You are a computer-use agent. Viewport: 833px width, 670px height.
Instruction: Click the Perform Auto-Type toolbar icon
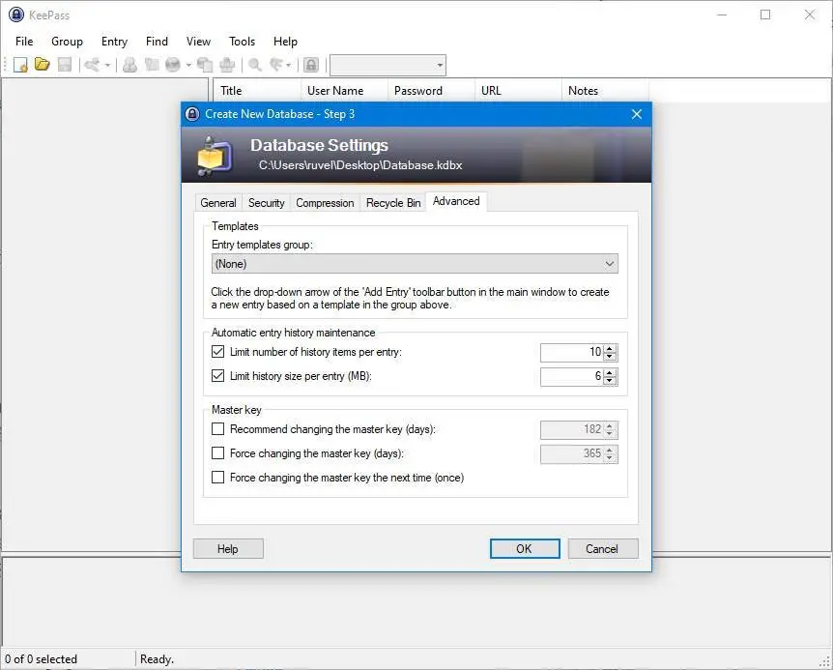(x=227, y=65)
